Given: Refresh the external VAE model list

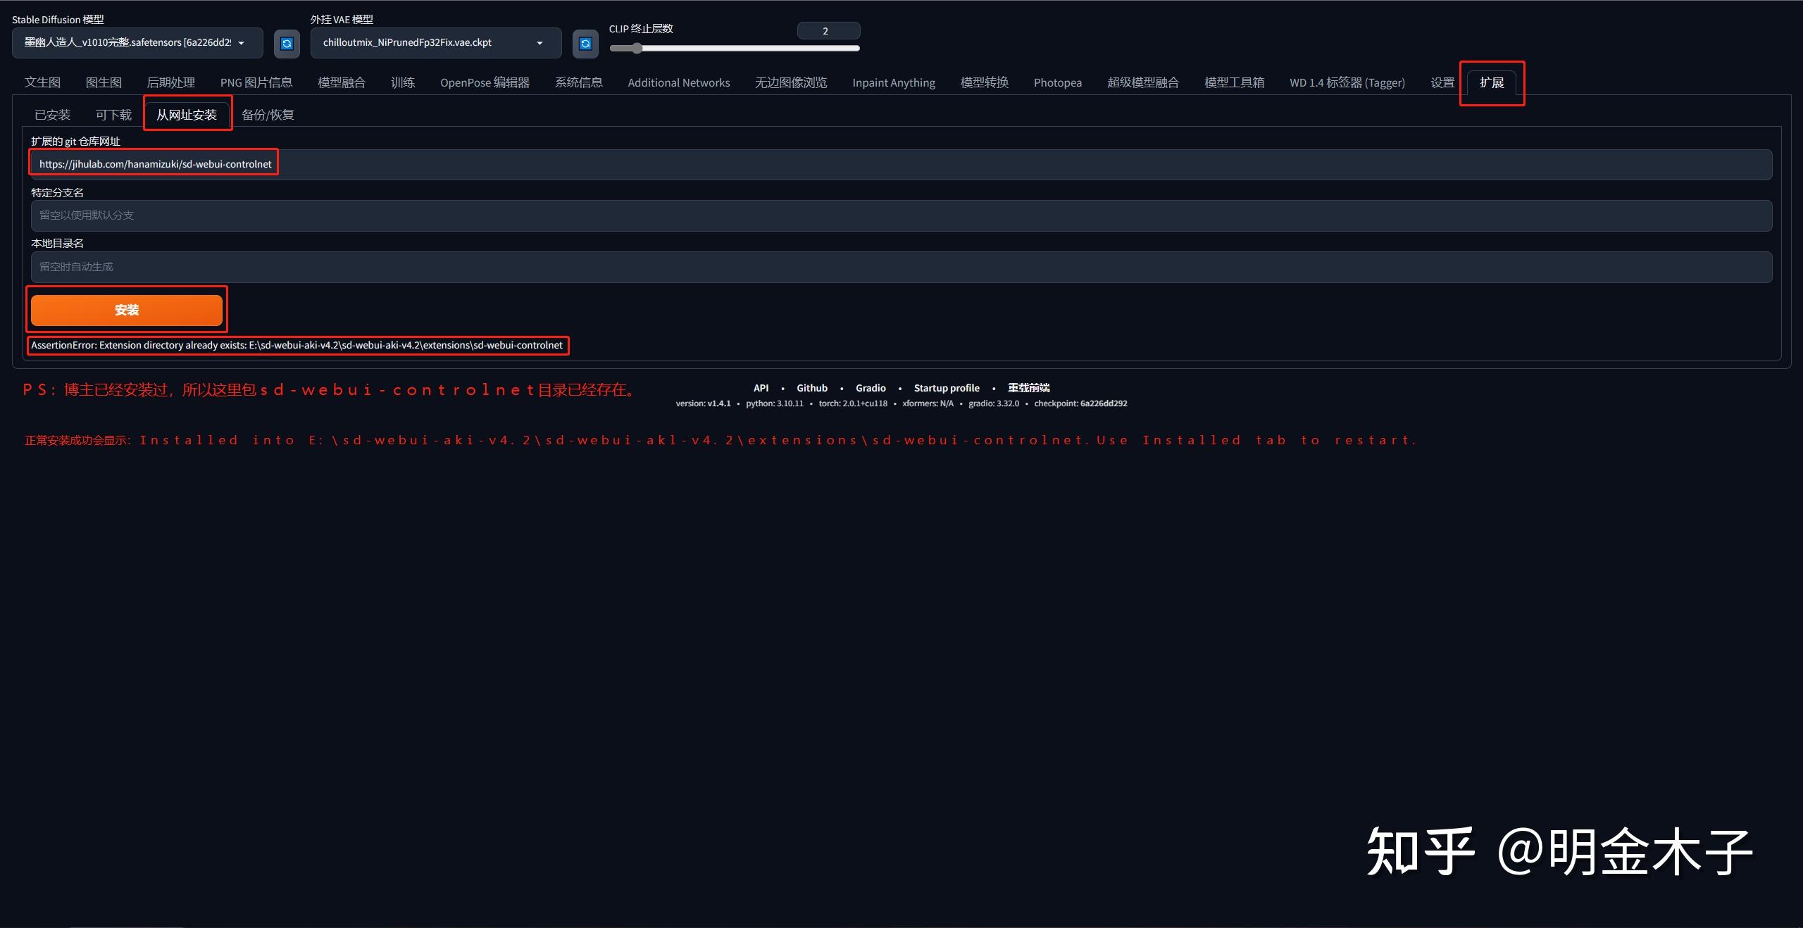Looking at the screenshot, I should pyautogui.click(x=585, y=44).
